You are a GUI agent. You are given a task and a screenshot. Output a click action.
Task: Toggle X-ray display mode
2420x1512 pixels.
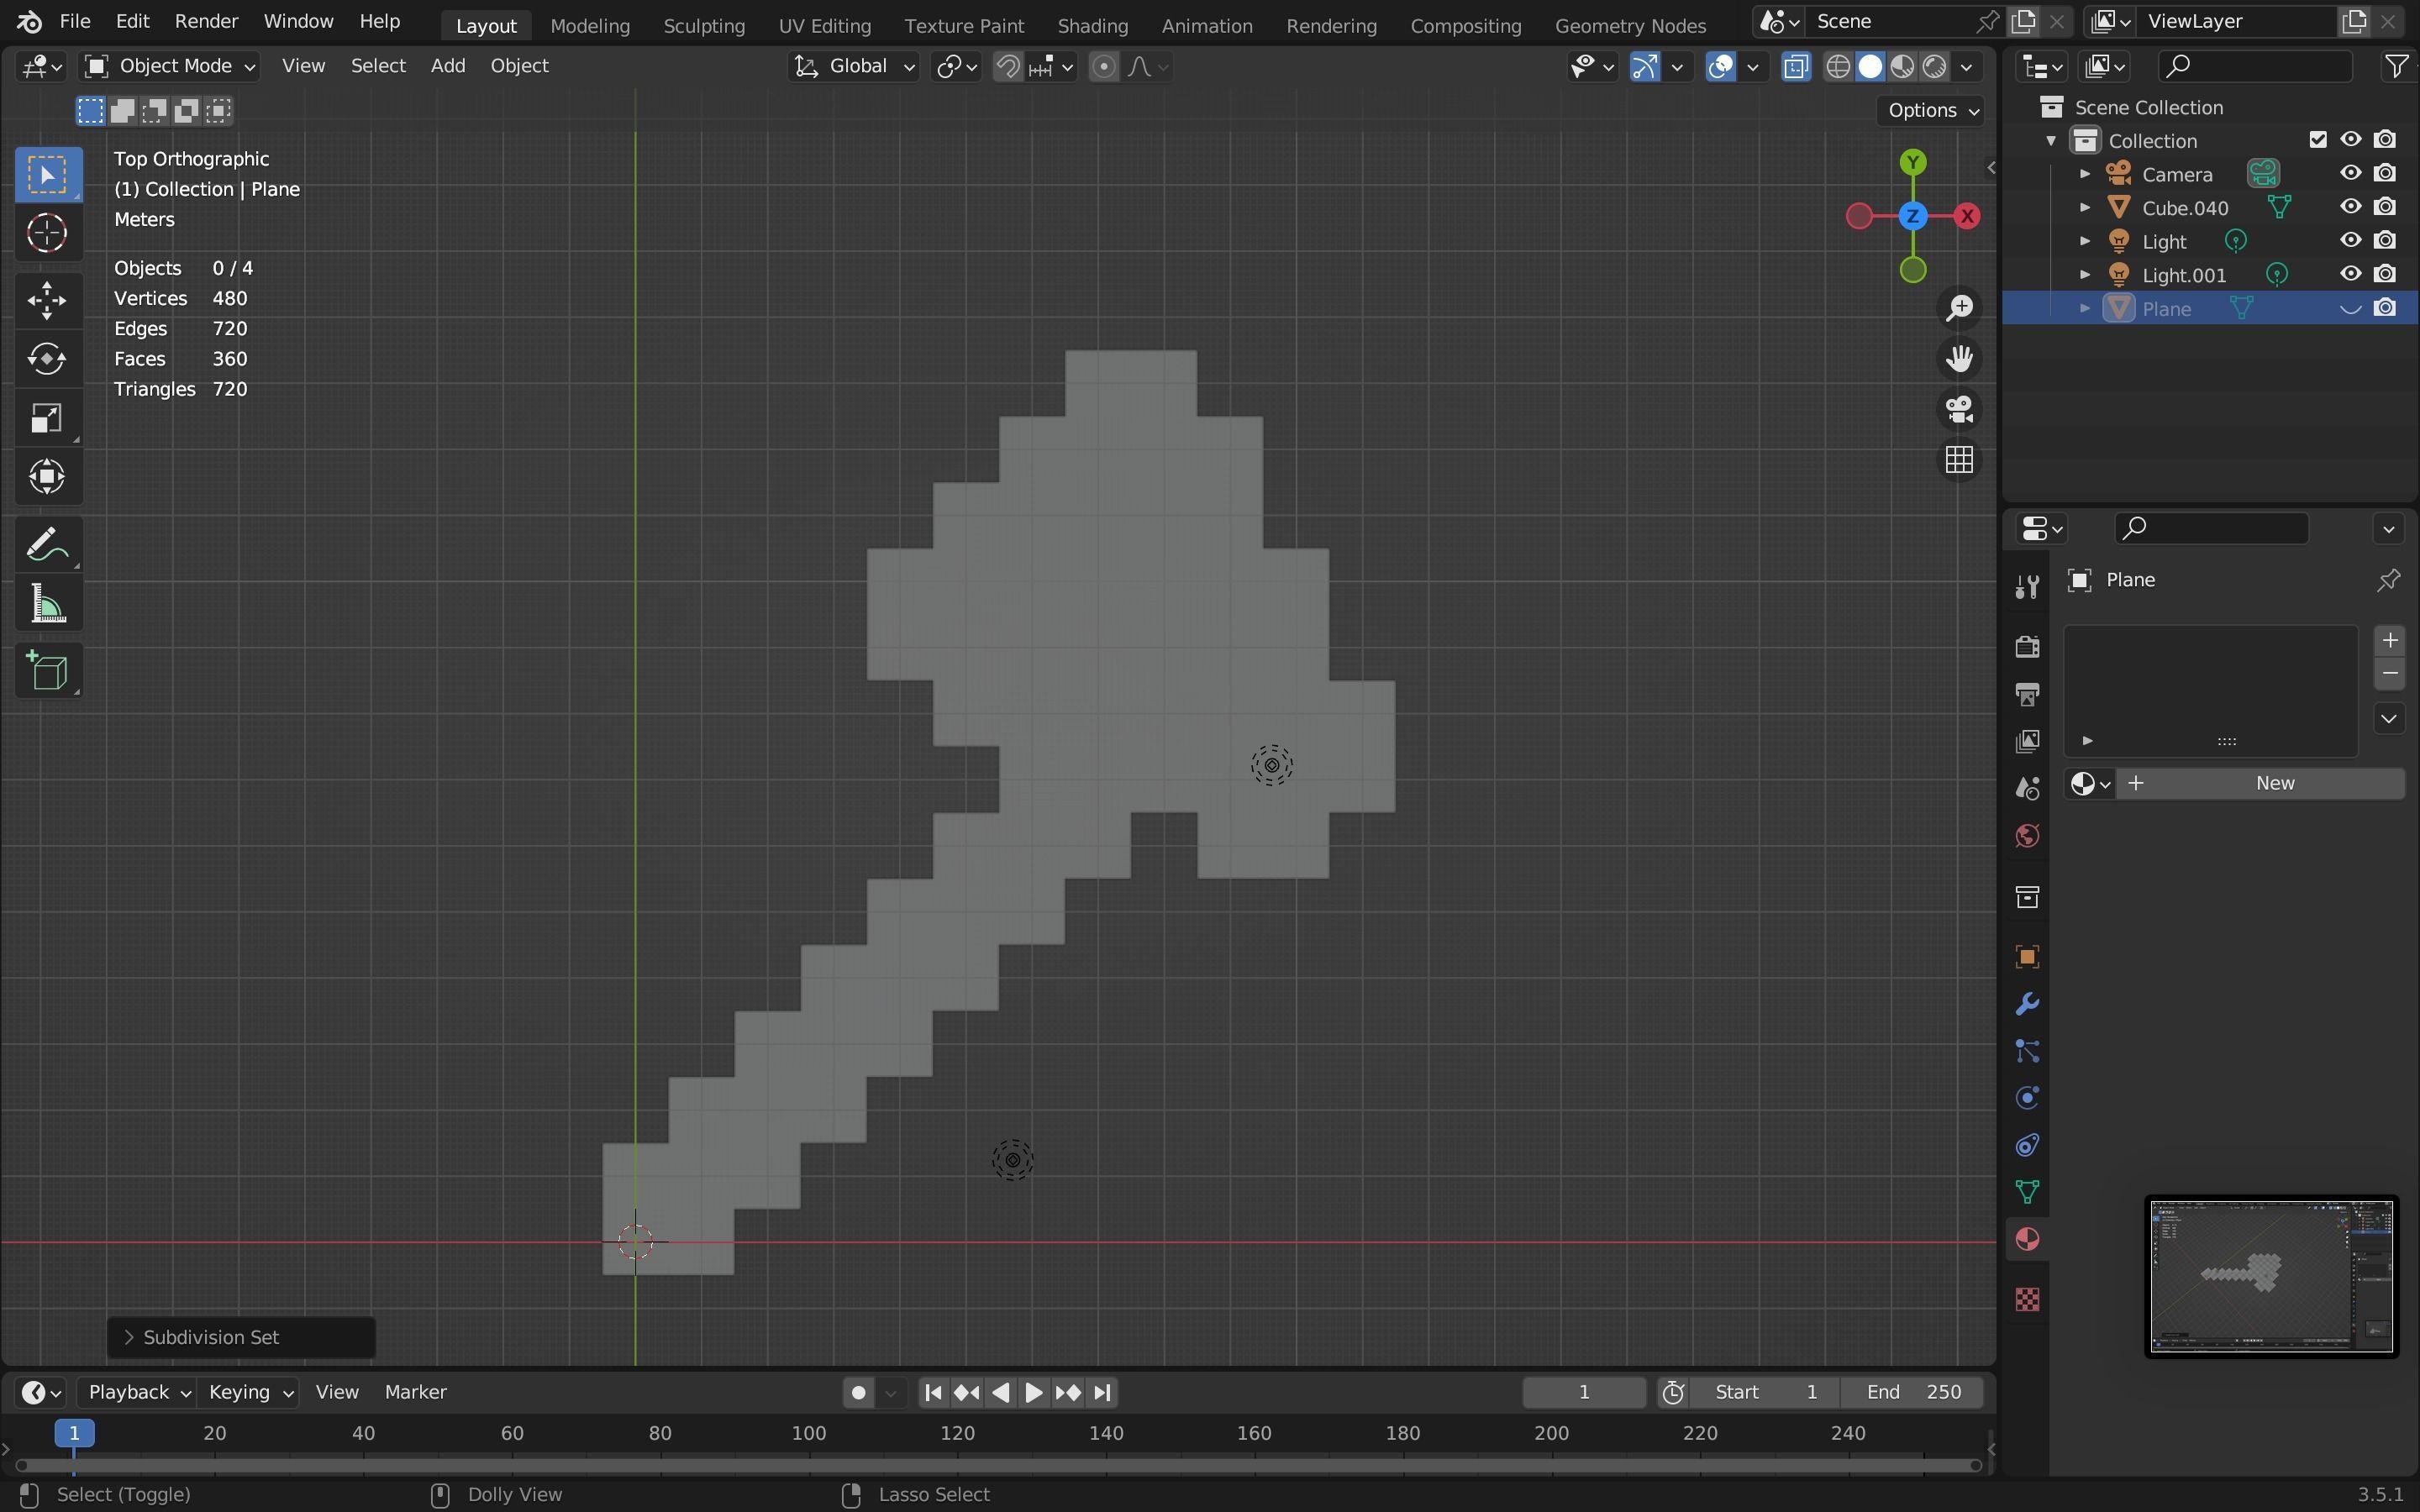[1796, 66]
